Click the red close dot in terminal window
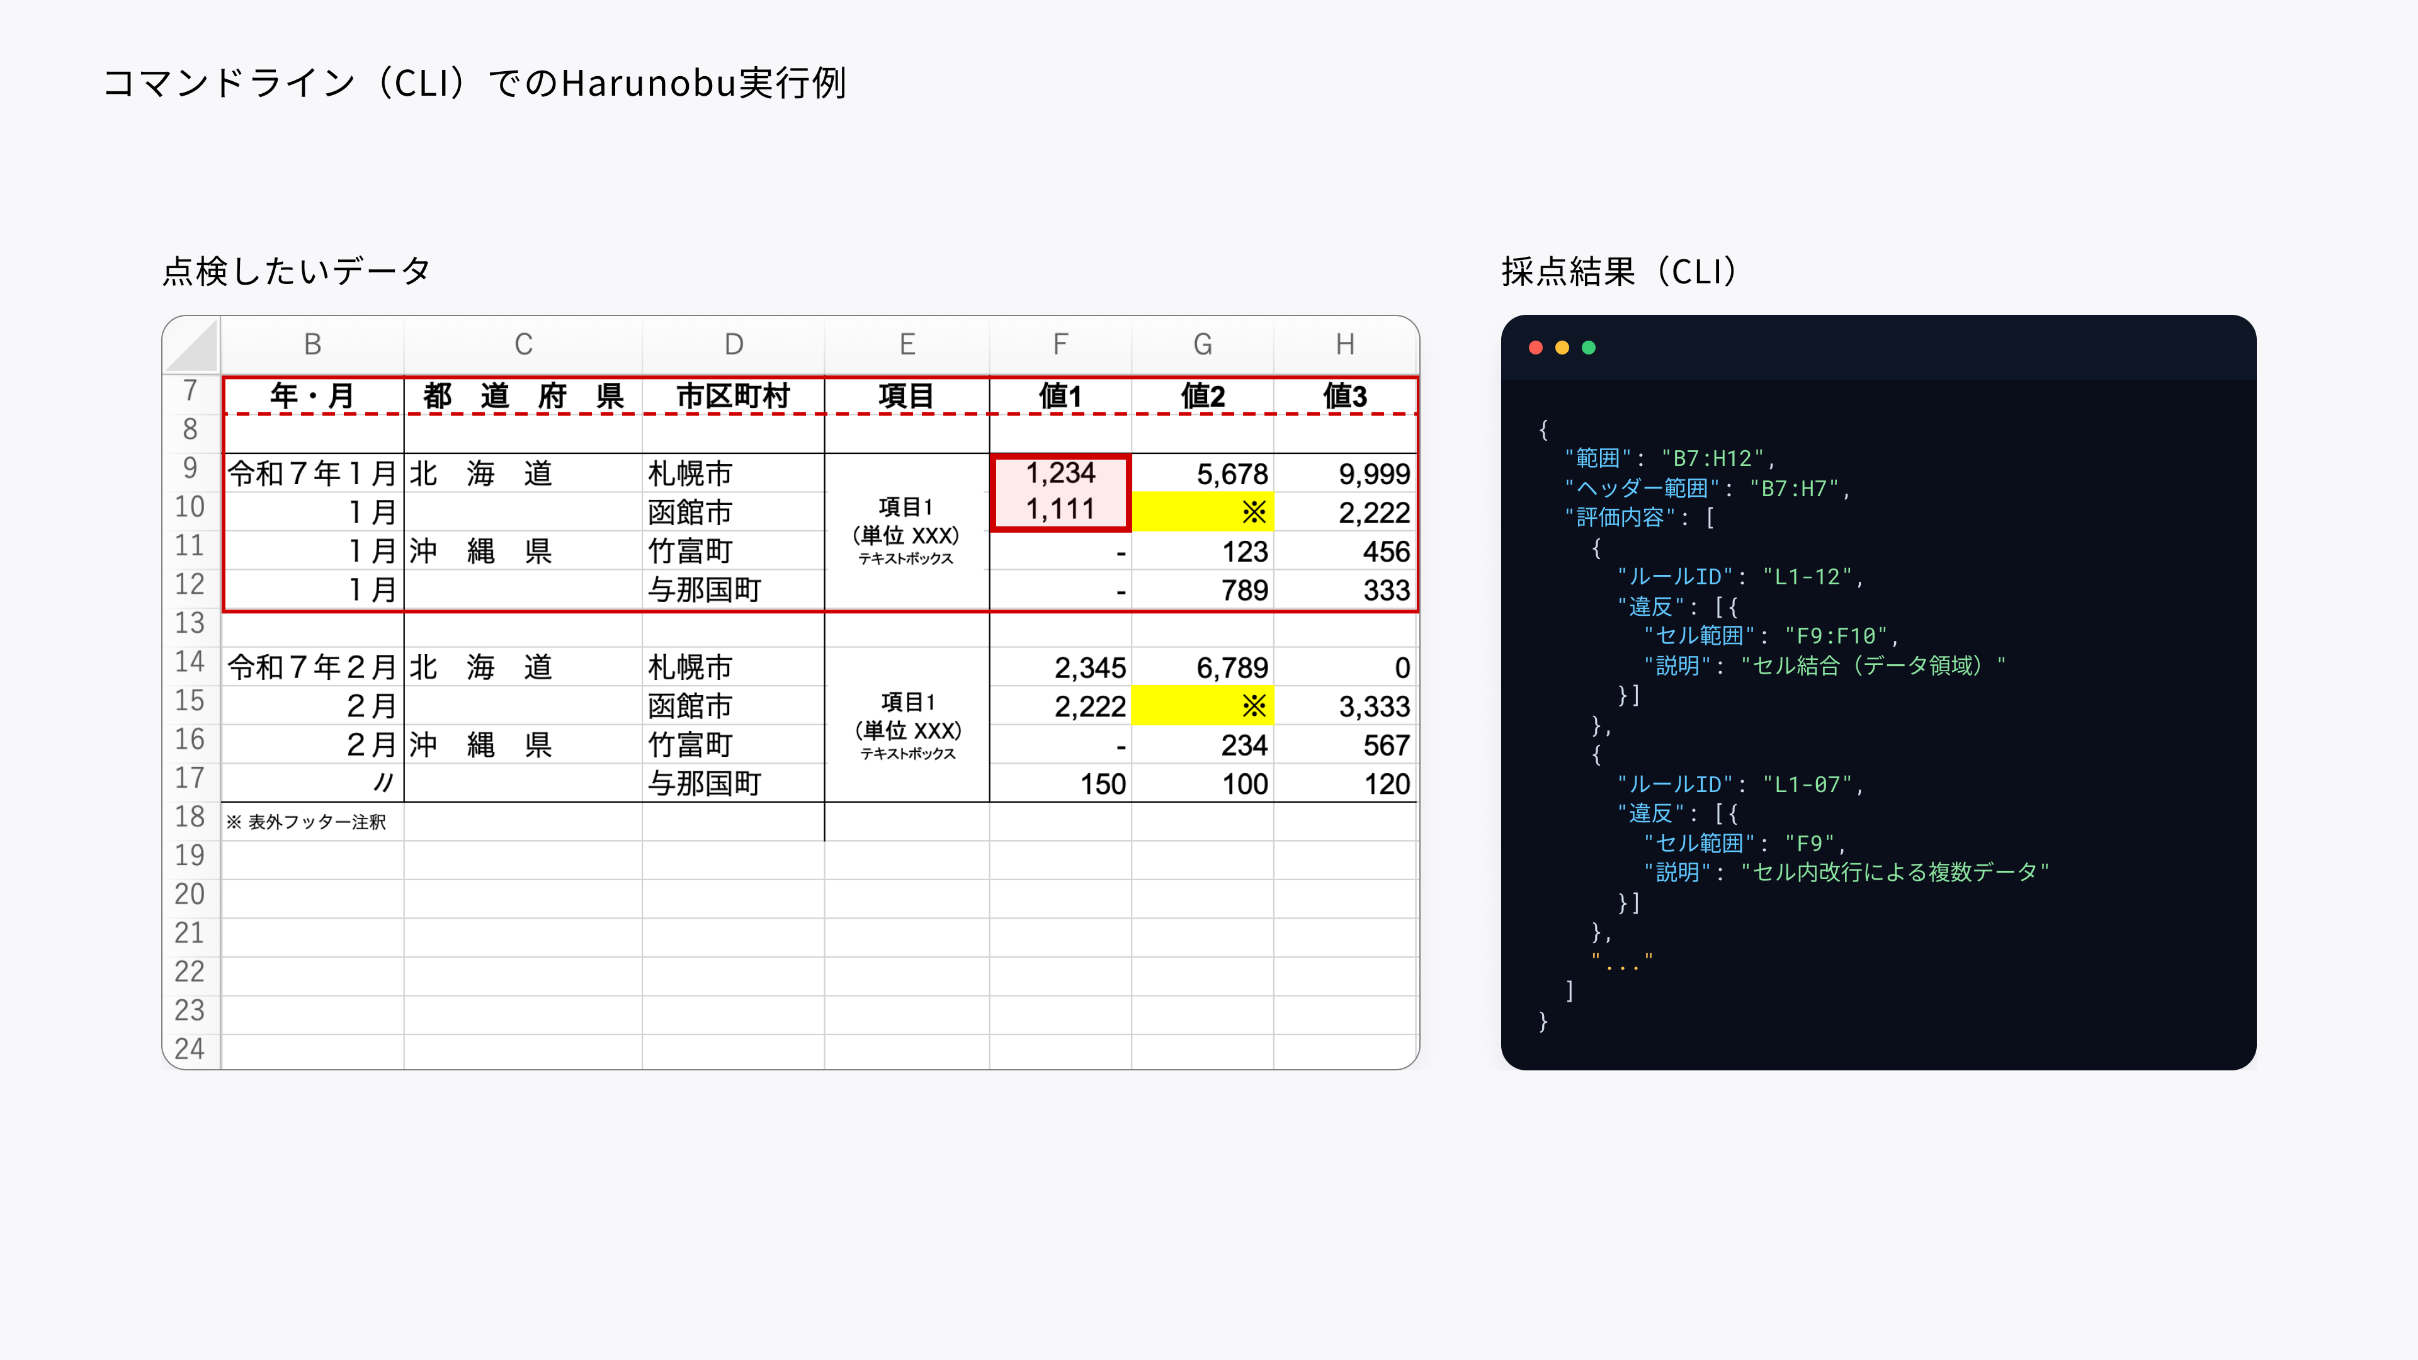This screenshot has height=1360, width=2418. (1536, 348)
